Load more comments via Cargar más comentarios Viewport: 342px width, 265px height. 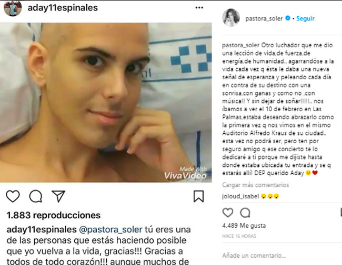pyautogui.click(x=255, y=185)
